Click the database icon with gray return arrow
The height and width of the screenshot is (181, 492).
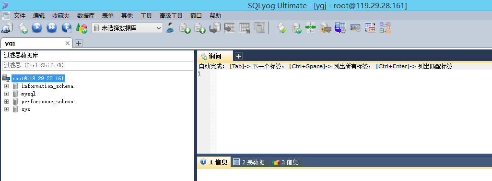[215, 28]
